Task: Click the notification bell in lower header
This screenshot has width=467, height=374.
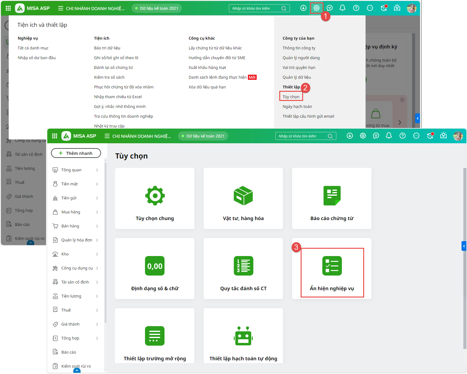Action: (x=389, y=136)
